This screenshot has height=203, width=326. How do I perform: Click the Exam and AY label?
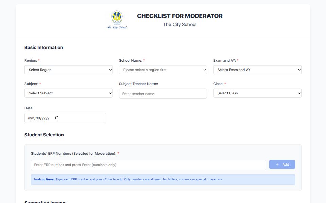click(x=224, y=61)
